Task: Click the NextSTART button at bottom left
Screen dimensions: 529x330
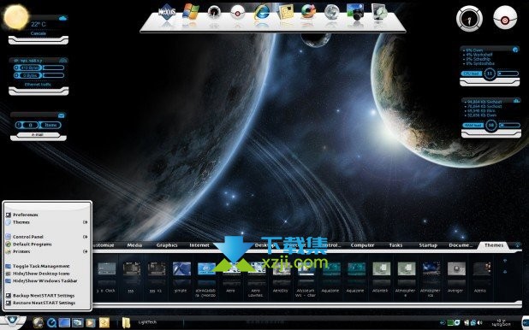Action: [12, 321]
